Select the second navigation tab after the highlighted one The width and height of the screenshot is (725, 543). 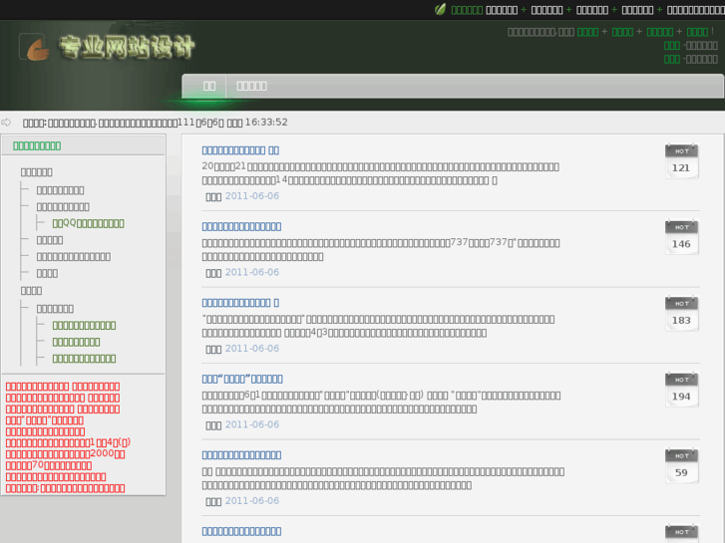point(251,86)
